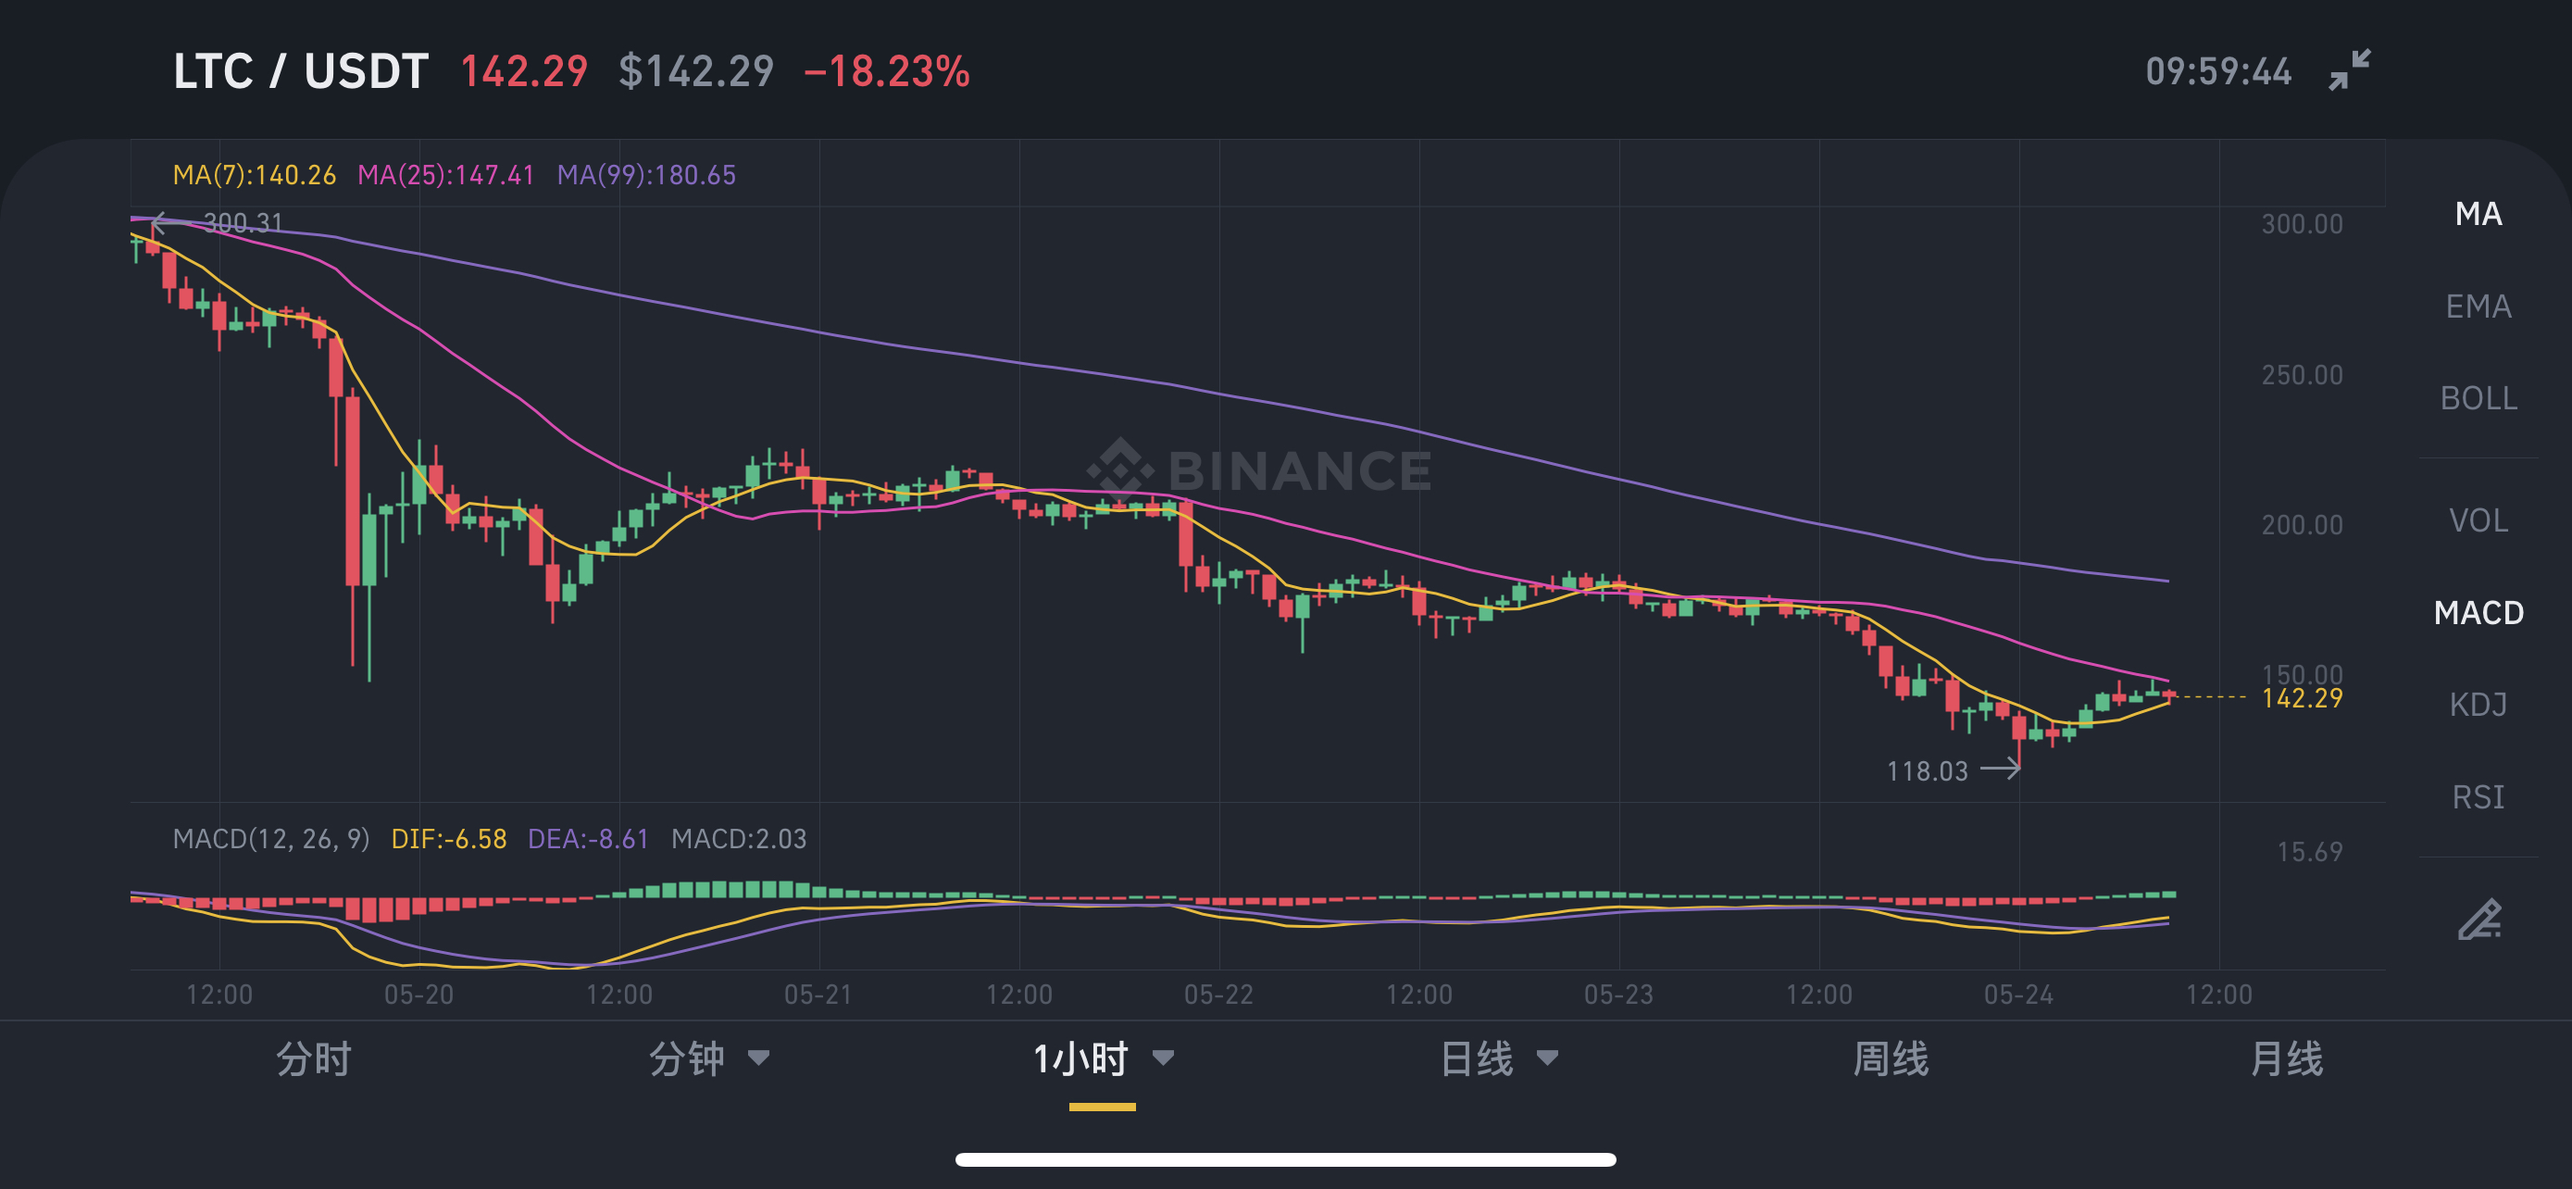Viewport: 2572px width, 1189px height.
Task: Exit fullscreen chart with the collapse arrows icon
Action: tap(2350, 69)
